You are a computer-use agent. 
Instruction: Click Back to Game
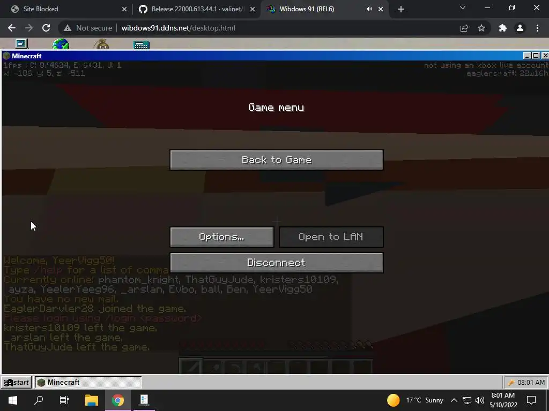(277, 160)
